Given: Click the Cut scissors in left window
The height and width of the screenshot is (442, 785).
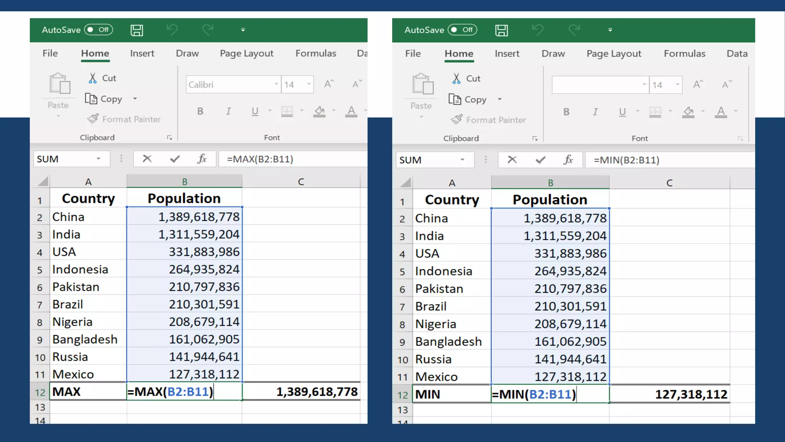Looking at the screenshot, I should point(93,78).
